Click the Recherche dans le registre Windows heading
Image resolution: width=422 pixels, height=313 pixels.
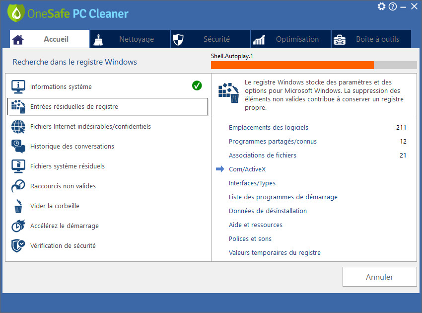(x=75, y=62)
